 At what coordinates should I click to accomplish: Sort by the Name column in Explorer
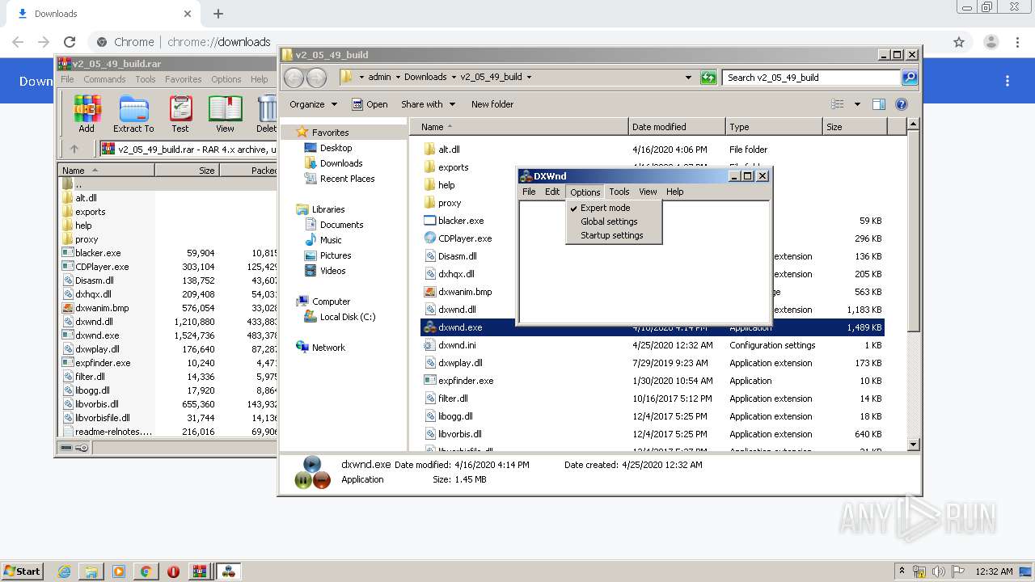point(519,127)
